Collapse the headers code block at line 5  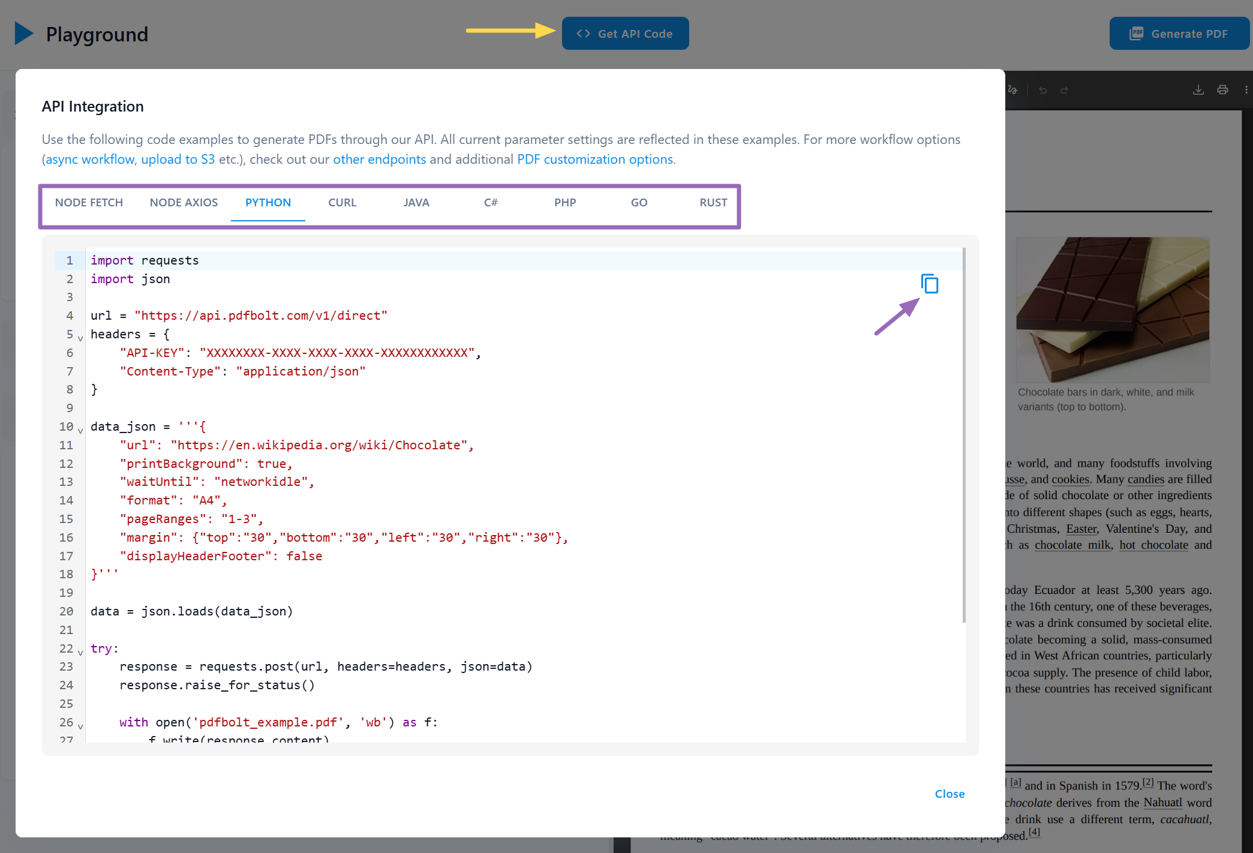click(x=80, y=338)
